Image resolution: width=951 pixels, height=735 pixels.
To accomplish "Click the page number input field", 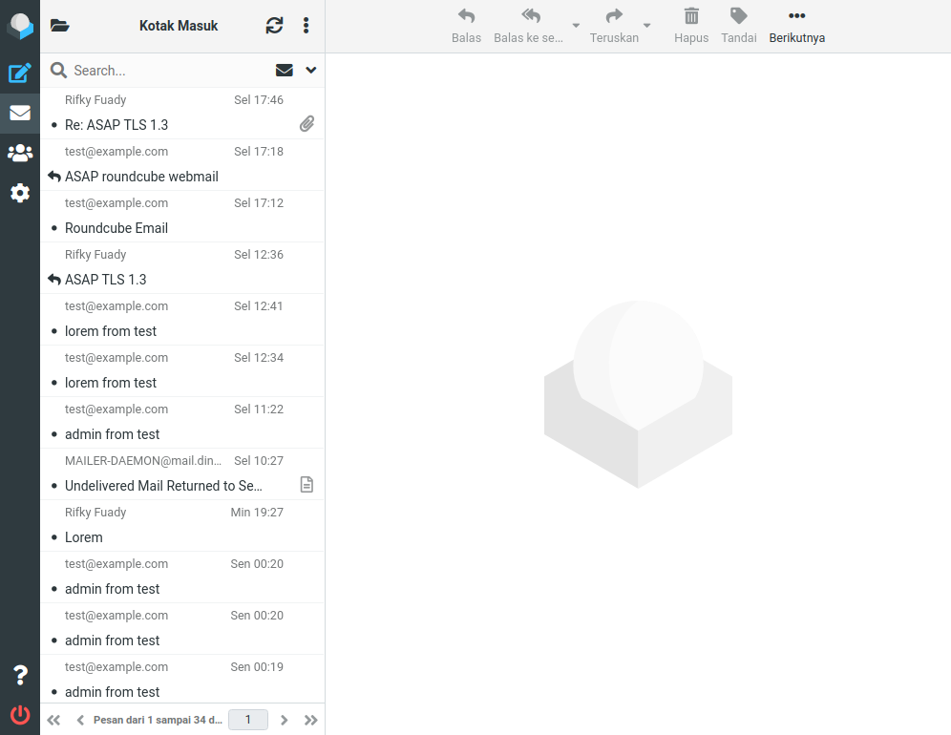I will click(248, 720).
